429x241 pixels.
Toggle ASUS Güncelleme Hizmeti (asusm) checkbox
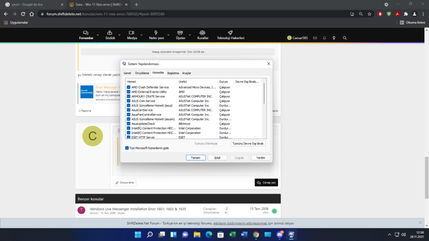click(x=128, y=119)
